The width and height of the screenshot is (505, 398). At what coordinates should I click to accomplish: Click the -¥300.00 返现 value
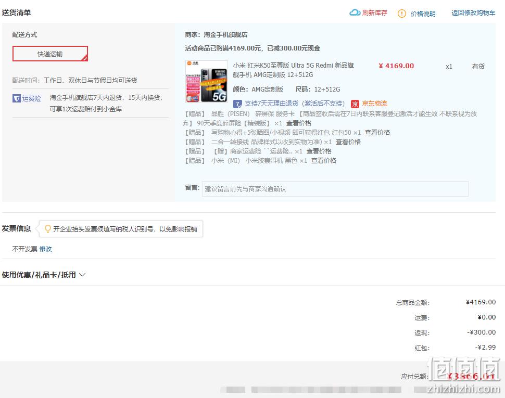click(x=481, y=332)
